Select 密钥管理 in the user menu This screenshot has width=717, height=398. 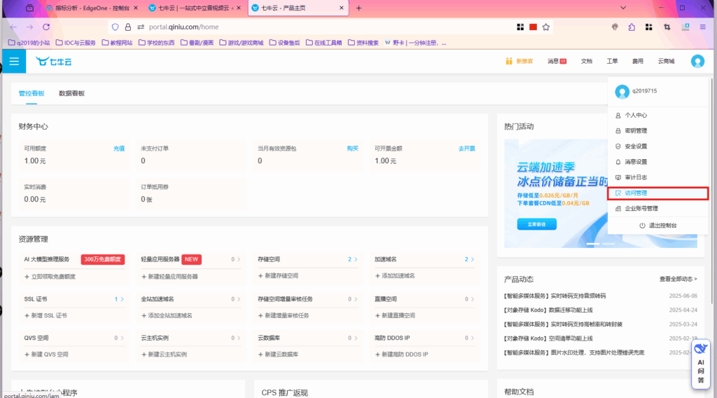pyautogui.click(x=636, y=131)
